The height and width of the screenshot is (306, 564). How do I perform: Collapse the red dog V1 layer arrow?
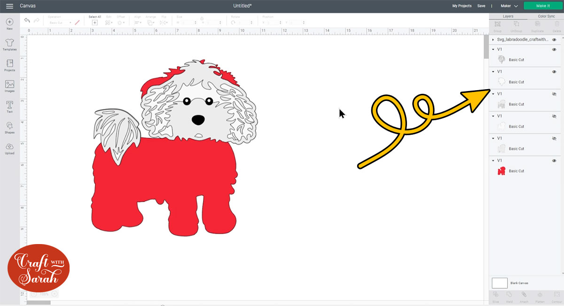point(493,161)
